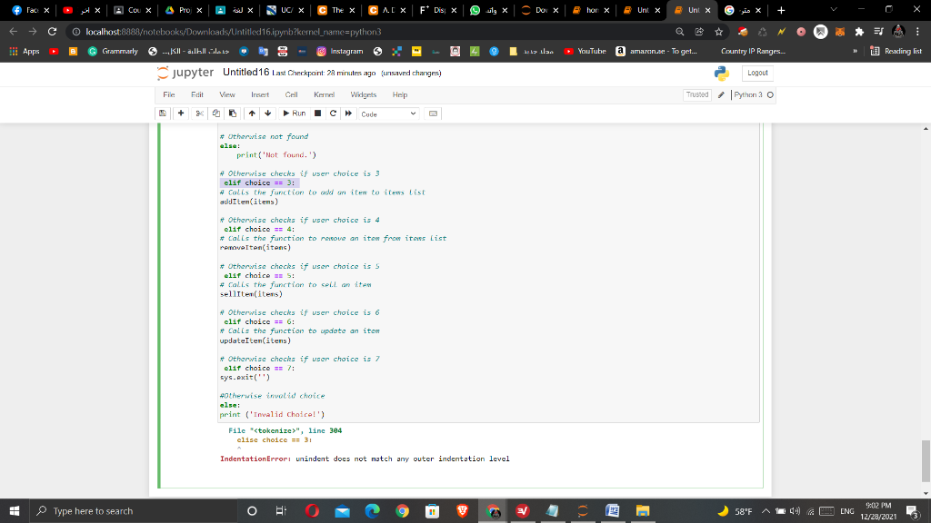Click the Trusted notebook button
This screenshot has height=523, width=931.
pos(697,94)
